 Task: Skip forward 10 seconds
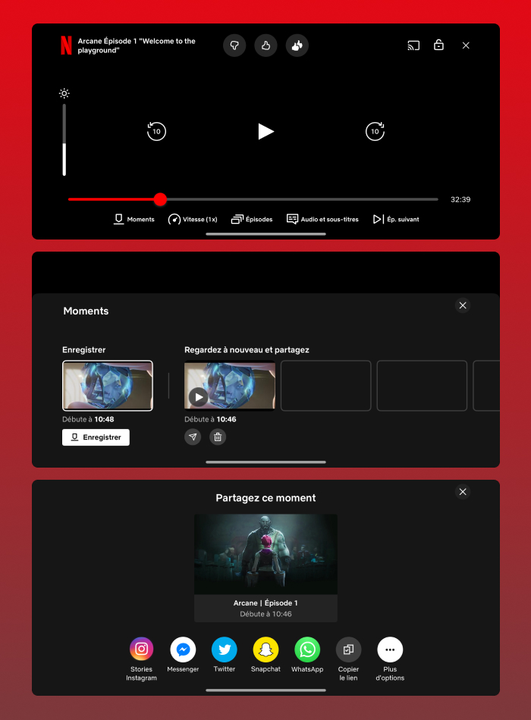click(375, 131)
